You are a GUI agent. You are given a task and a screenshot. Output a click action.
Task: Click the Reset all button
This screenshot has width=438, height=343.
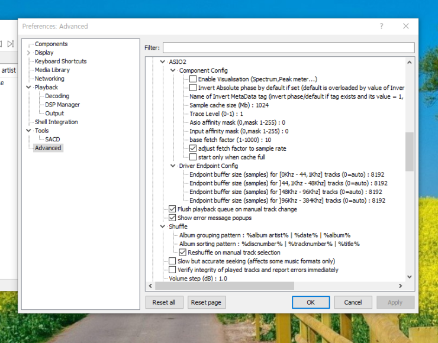tap(164, 302)
